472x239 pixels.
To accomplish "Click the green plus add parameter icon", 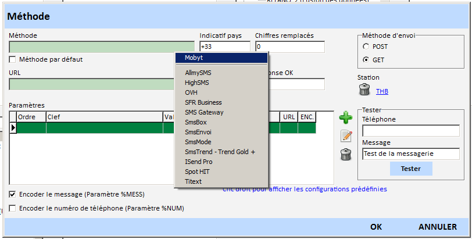I will [346, 118].
